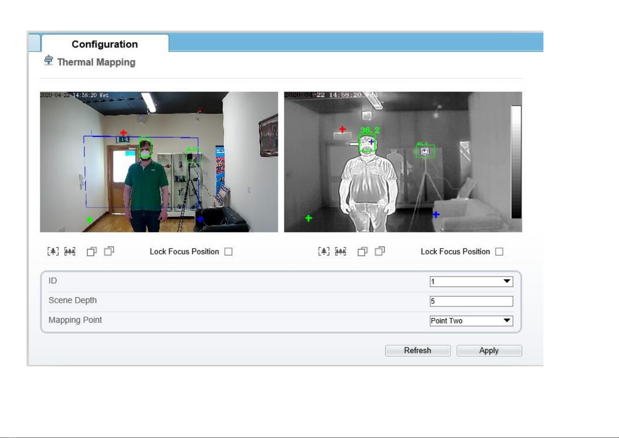
Task: Click the thermal camera preview
Action: coord(403,162)
